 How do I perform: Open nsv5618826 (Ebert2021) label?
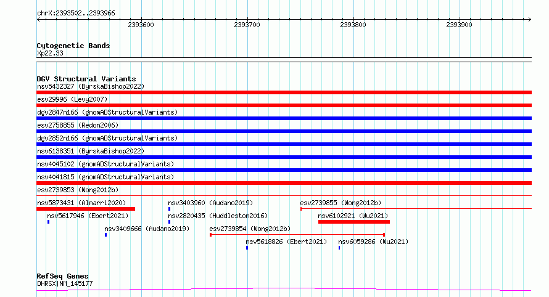coord(286,242)
